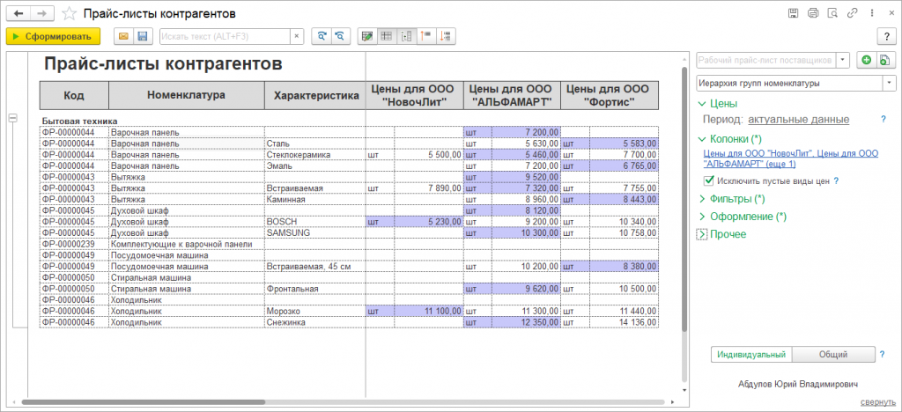Select code cell ФР-00000239
The image size is (902, 412).
(74, 244)
